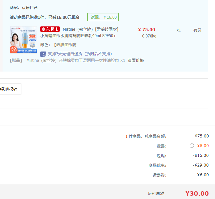Click the 京东超市 red tag
Screen dimensions: 215x199
coord(50,29)
